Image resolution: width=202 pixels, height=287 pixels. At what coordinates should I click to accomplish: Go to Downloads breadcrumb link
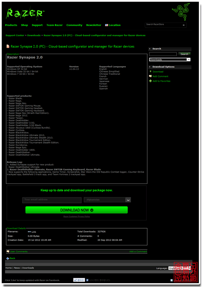[x=34, y=35]
